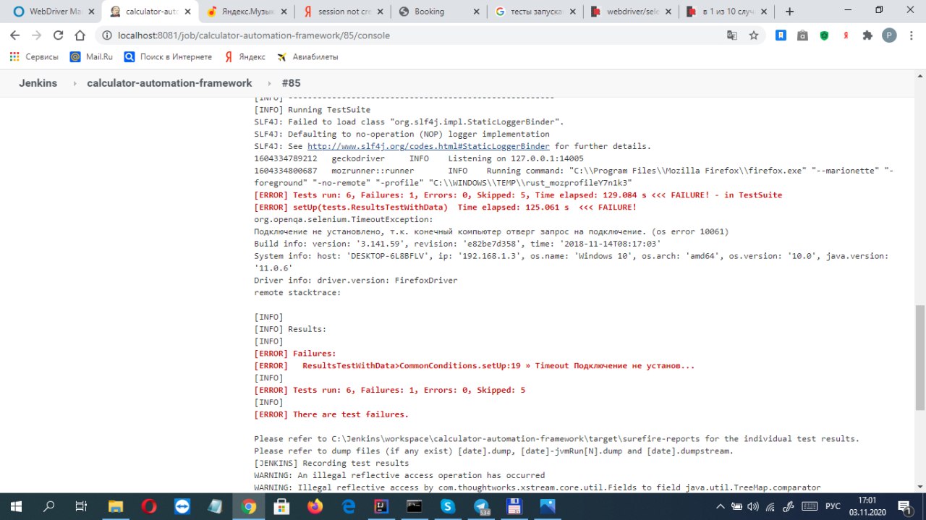Open a new browser tab
The image size is (926, 520).
(789, 12)
